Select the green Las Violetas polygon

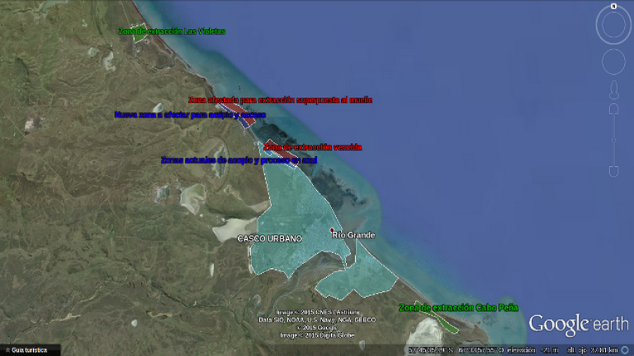tap(139, 37)
